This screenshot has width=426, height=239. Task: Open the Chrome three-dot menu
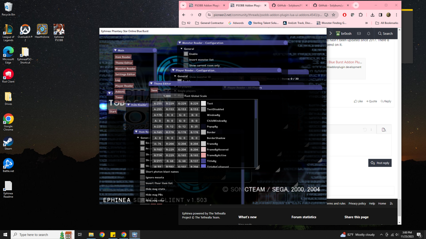coord(397,15)
